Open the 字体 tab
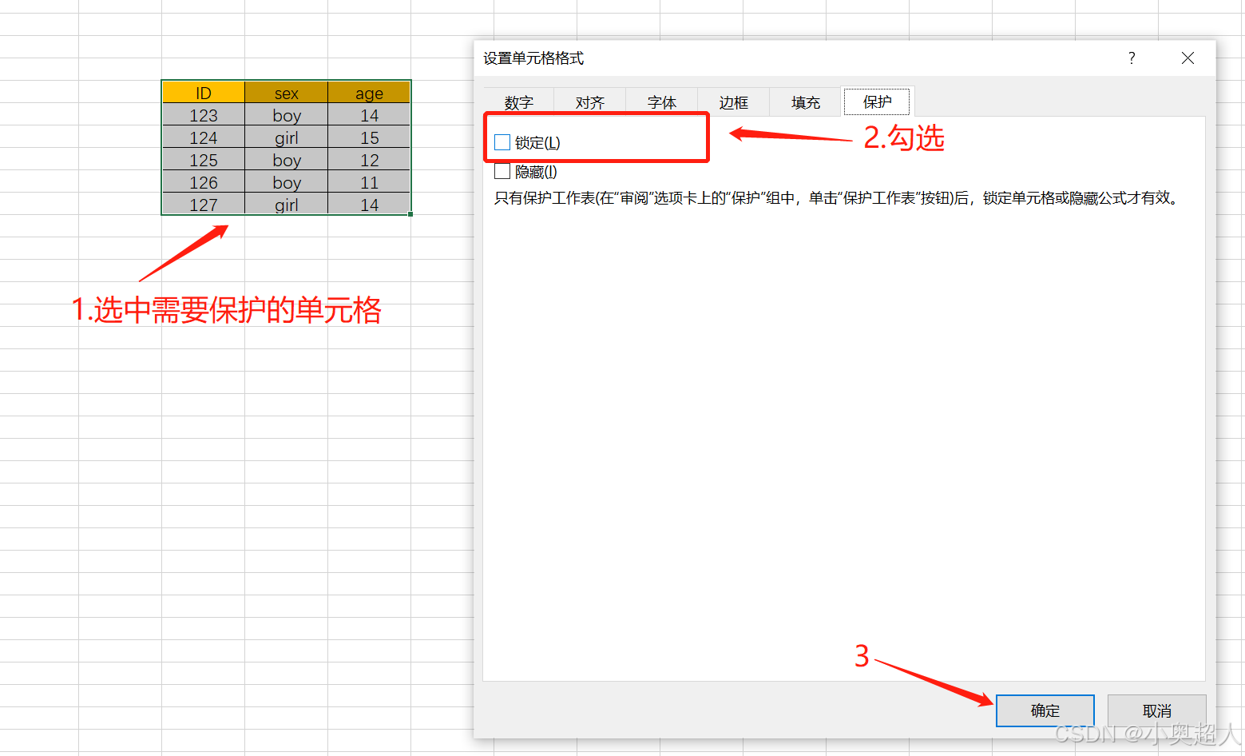1245x756 pixels. click(662, 102)
